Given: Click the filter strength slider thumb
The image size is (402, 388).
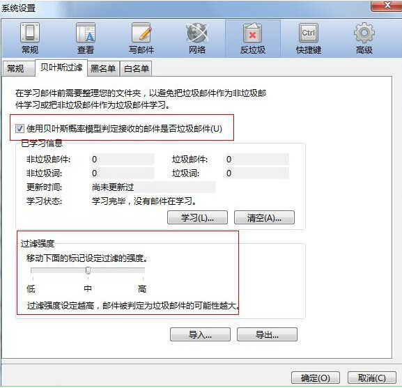Looking at the screenshot, I should pyautogui.click(x=88, y=270).
